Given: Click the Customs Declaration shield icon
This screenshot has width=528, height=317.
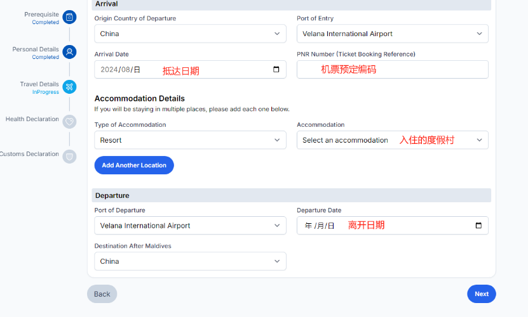Looking at the screenshot, I should tap(69, 157).
